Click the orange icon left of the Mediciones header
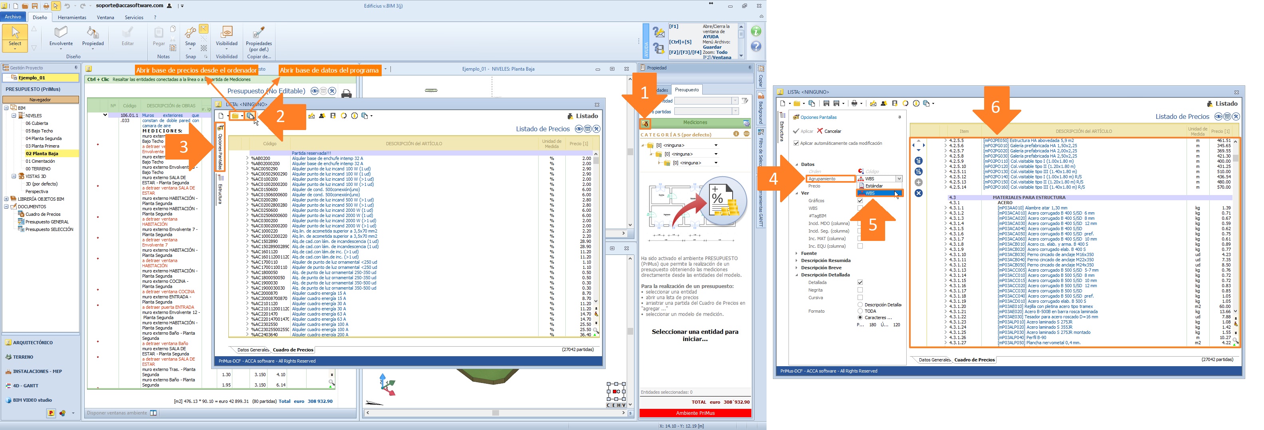 645,124
